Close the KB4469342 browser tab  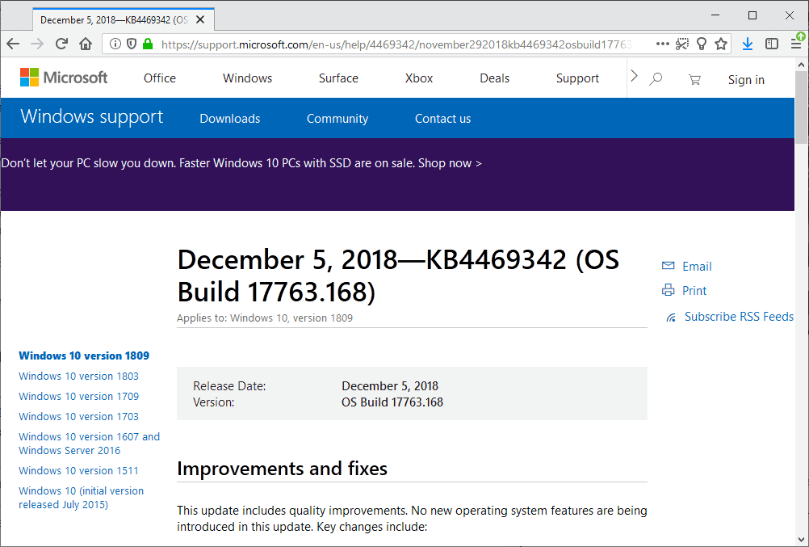[200, 19]
